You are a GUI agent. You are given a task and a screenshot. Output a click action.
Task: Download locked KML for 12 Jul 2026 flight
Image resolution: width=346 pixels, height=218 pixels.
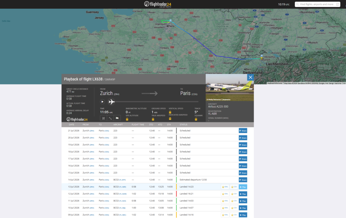tap(225, 194)
